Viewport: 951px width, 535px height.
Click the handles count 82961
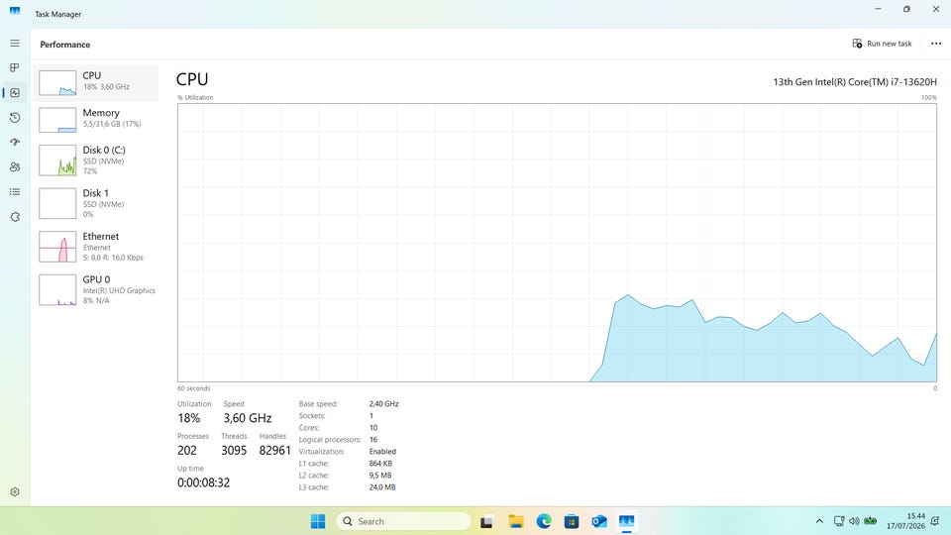[274, 450]
